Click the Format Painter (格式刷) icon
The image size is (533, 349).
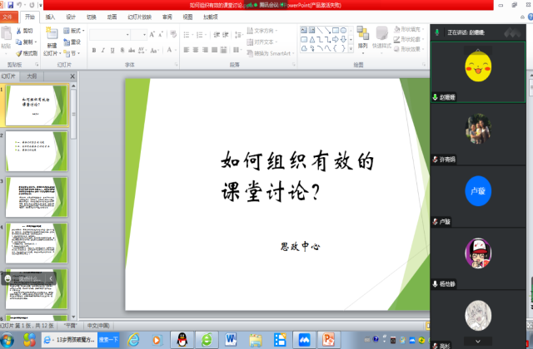(27, 52)
